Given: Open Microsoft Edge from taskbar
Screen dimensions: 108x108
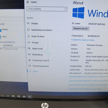Looking at the screenshot, I should coord(8,96).
